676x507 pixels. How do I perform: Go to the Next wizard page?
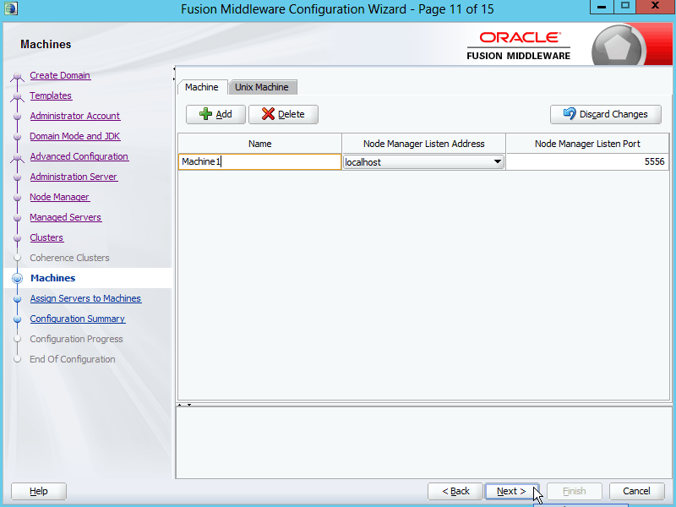click(x=511, y=491)
